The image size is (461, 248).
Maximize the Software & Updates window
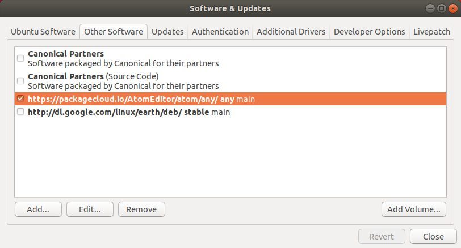tap(442, 8)
